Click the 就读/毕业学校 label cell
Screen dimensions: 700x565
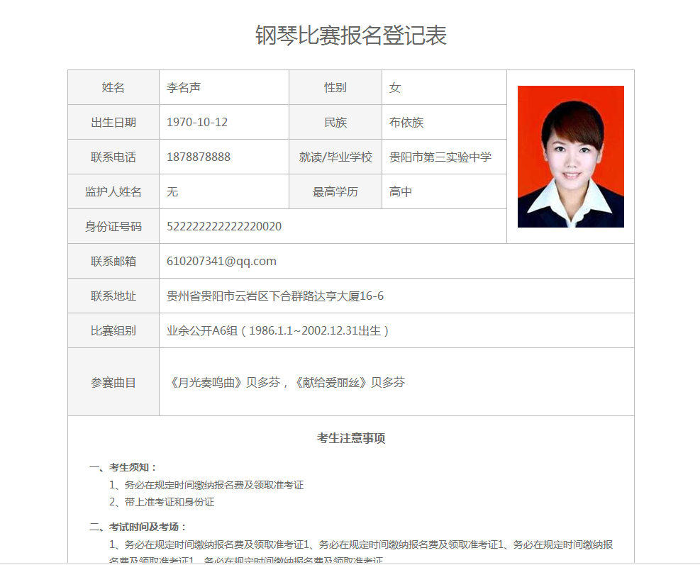click(x=335, y=157)
